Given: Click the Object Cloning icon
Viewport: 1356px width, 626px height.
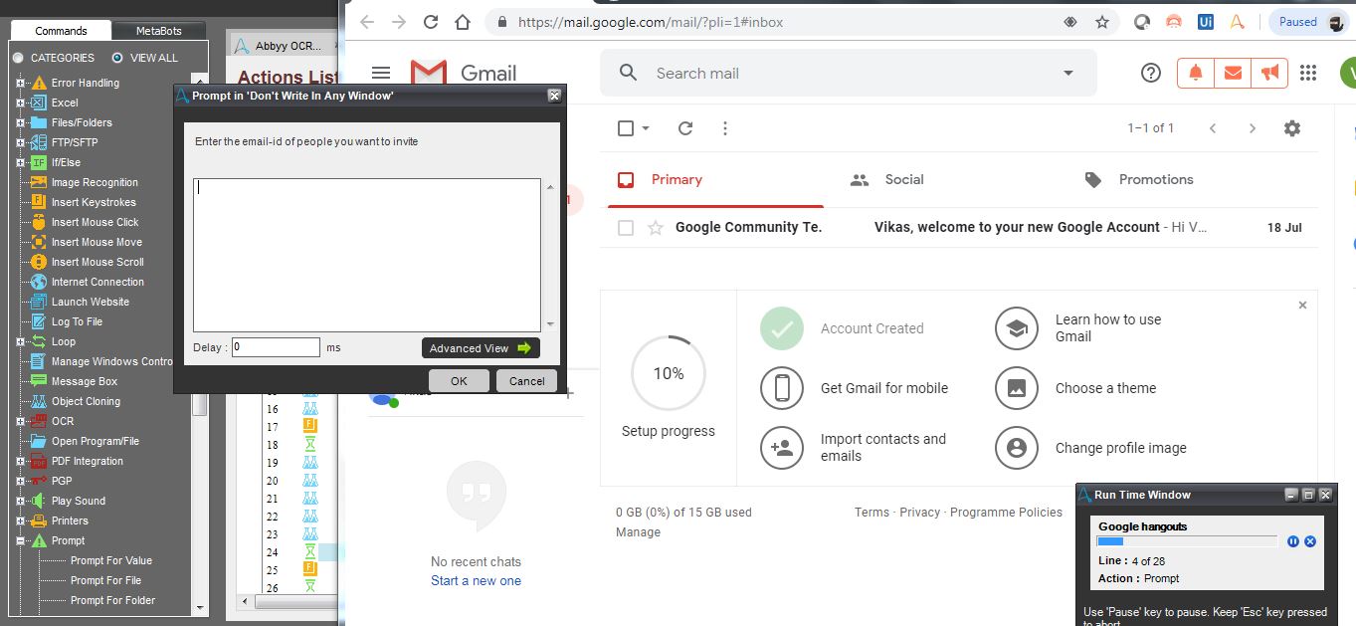Looking at the screenshot, I should click(39, 401).
